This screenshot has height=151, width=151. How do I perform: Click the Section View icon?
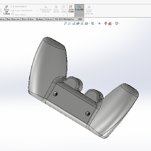(x=78, y=24)
